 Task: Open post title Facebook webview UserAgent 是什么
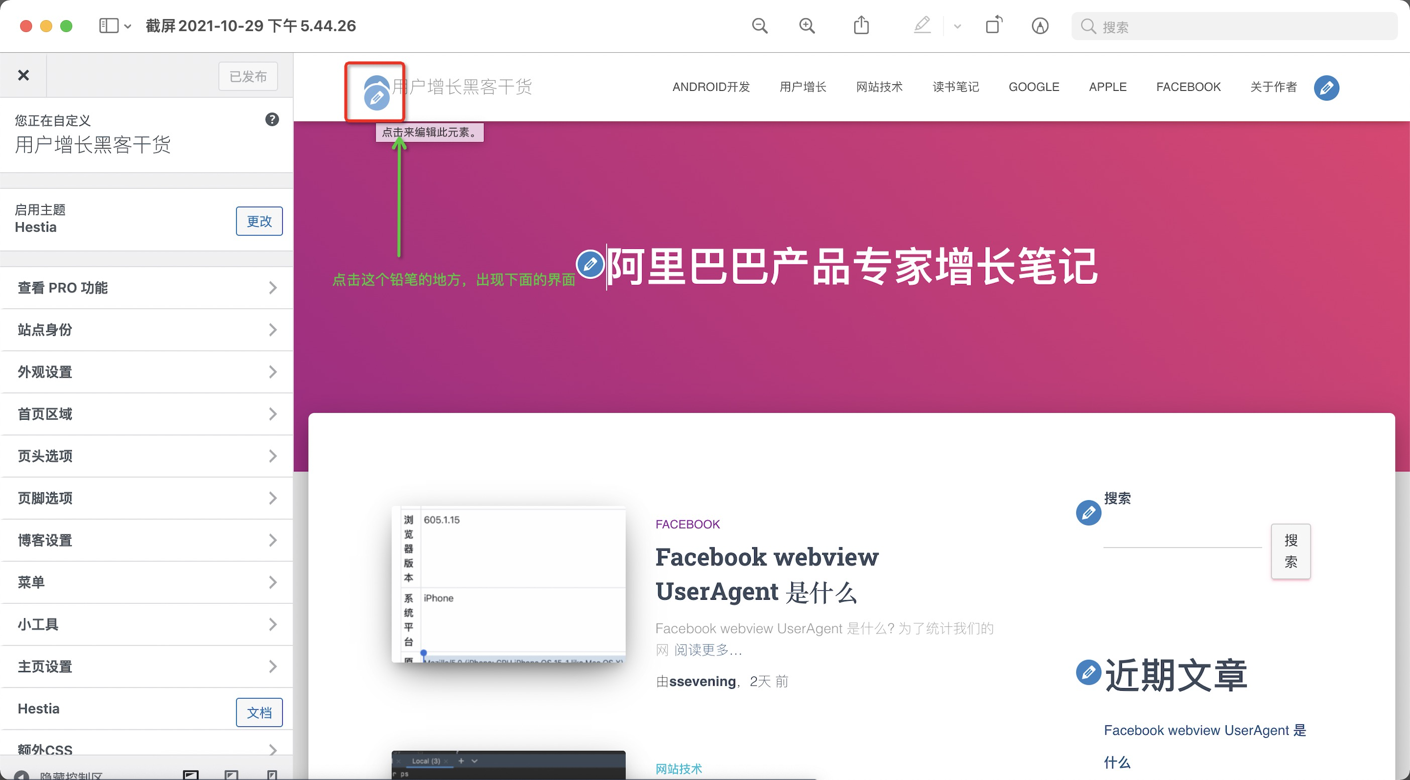767,574
